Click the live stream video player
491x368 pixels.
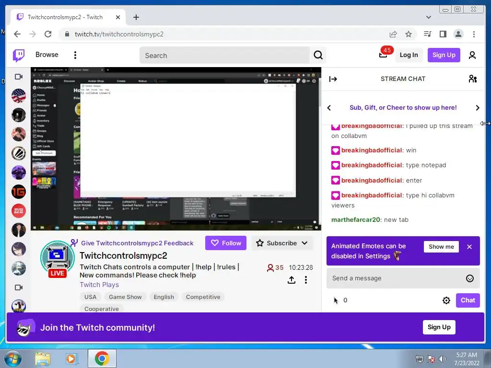(x=175, y=149)
